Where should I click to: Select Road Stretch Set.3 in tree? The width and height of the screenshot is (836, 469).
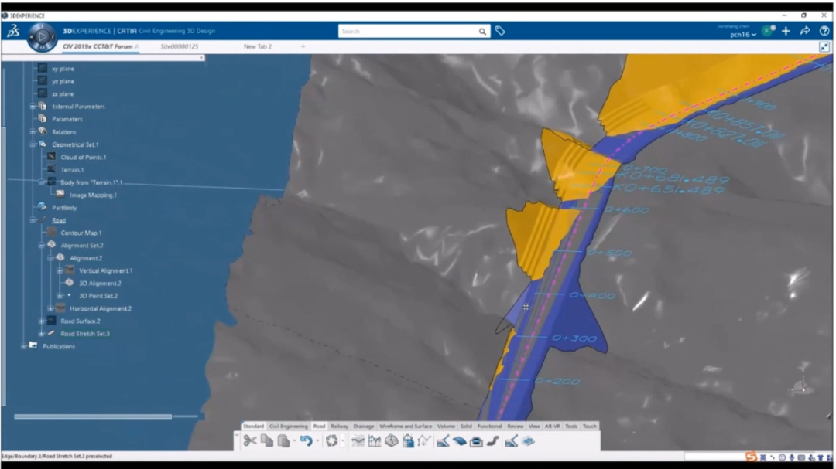pyautogui.click(x=85, y=334)
